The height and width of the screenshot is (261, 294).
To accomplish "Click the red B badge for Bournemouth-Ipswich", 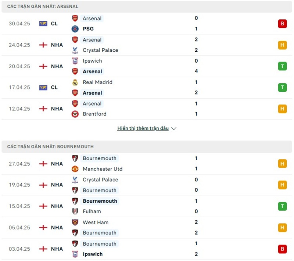I will pyautogui.click(x=282, y=249).
